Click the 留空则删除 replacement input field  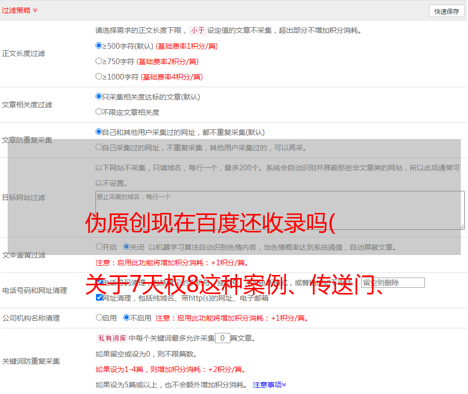tap(393, 283)
